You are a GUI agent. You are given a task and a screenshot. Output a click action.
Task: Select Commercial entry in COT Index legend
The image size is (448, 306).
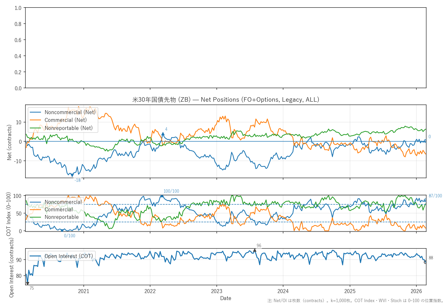pyautogui.click(x=59, y=210)
